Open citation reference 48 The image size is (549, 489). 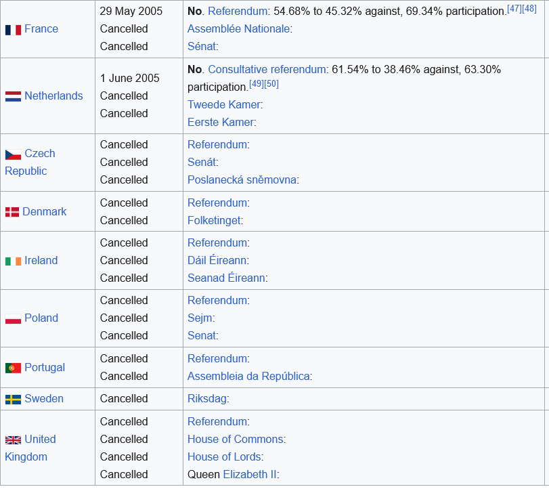529,9
